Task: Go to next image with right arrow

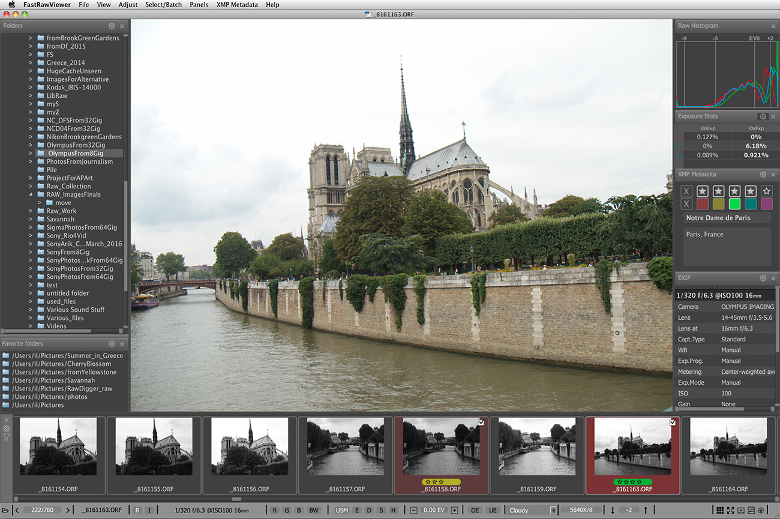Action: pyautogui.click(x=68, y=510)
